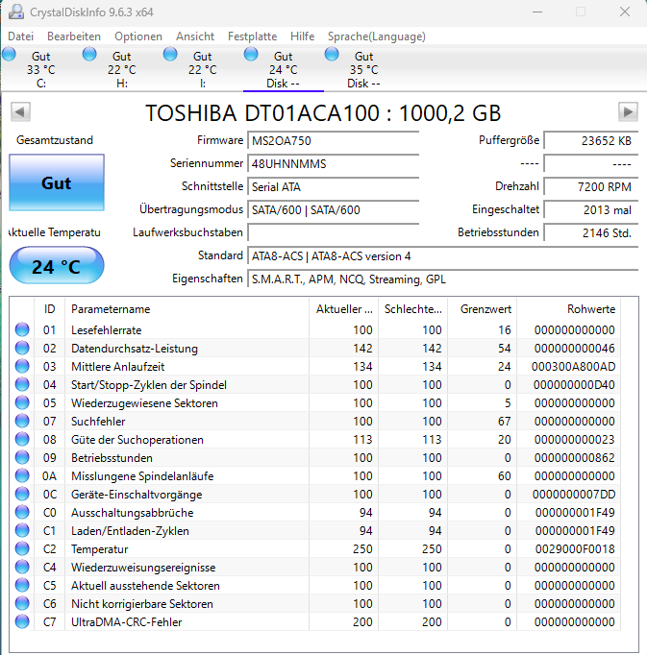This screenshot has height=655, width=647.
Task: Click the Parametername column header
Action: coord(187,309)
